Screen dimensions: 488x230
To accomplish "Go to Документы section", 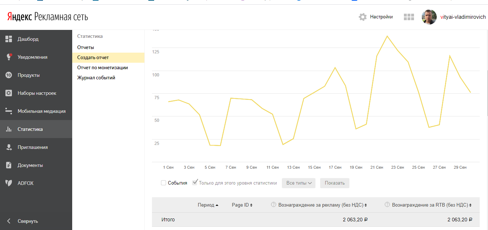I will coord(30,165).
